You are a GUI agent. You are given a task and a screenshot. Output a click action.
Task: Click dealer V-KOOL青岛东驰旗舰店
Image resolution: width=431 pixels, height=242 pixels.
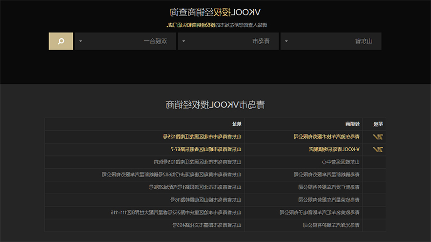tap(334, 150)
